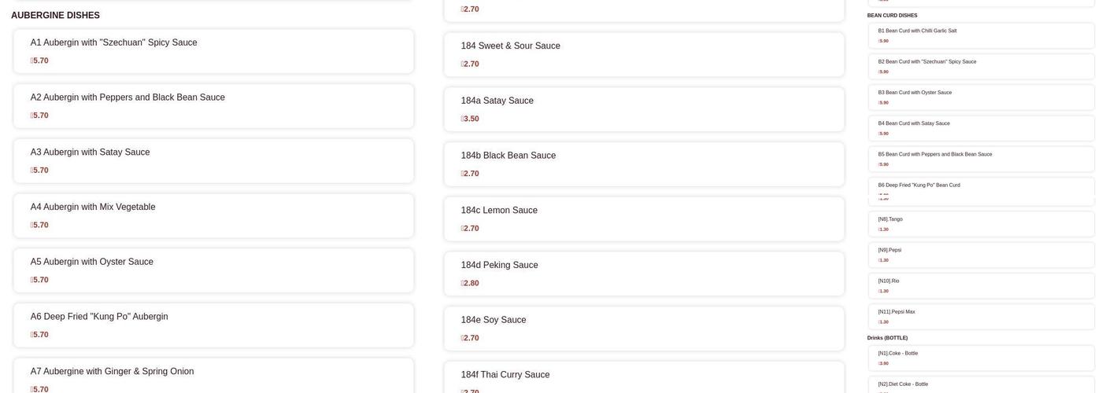Add A2 Aubergin with Peppers and Black Bean Sauce
This screenshot has width=1102, height=393.
(213, 106)
